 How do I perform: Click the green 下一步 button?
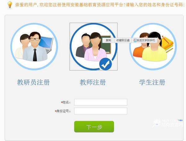[x=94, y=127]
